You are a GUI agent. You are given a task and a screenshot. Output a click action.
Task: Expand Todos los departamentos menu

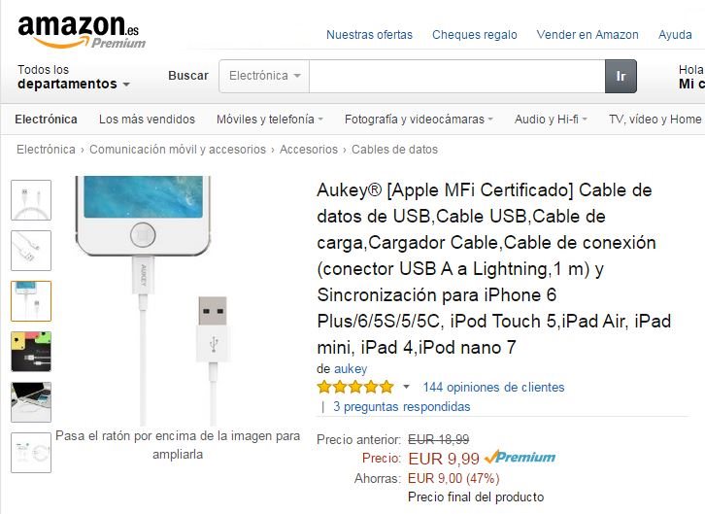click(74, 77)
